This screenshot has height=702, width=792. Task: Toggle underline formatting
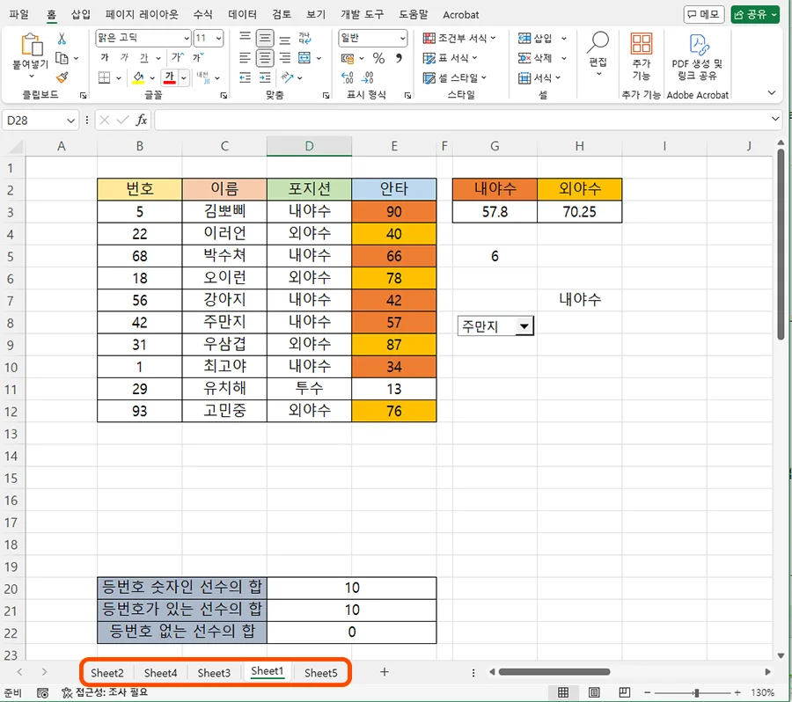pyautogui.click(x=144, y=57)
